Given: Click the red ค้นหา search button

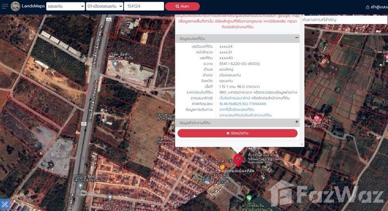Looking at the screenshot, I should [x=182, y=7].
